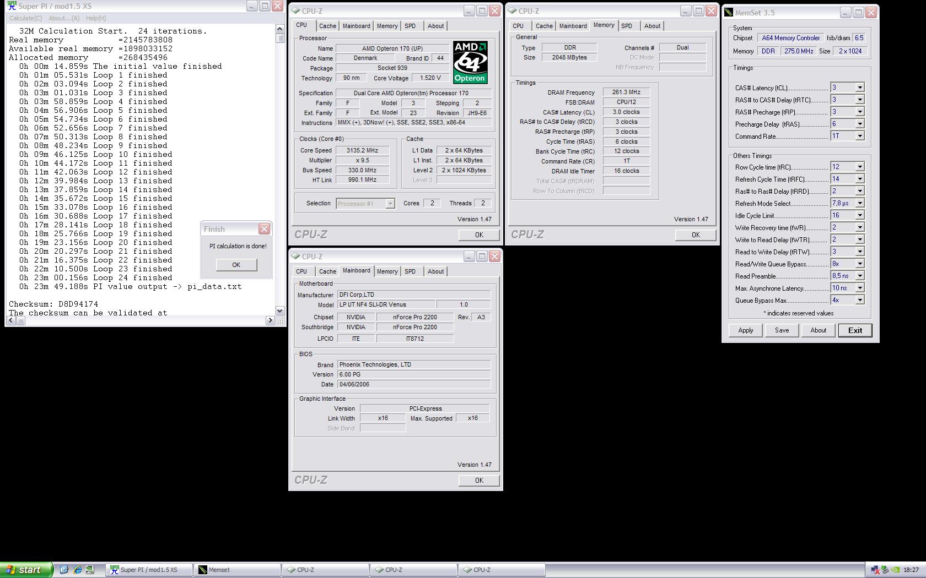The image size is (926, 578).
Task: Click title icon of CPU-Z Mainboard window
Action: coord(295,256)
